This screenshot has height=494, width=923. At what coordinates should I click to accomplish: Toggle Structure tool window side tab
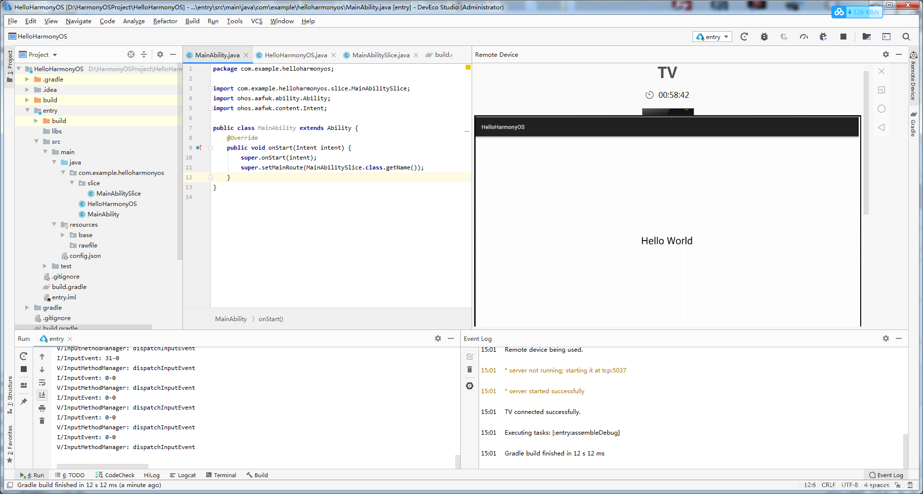coord(9,395)
